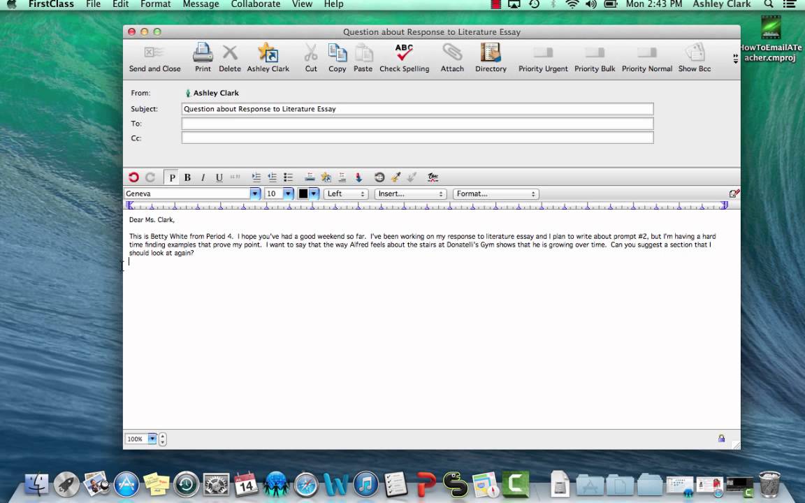Click the lock icon in bottom status bar
This screenshot has width=805, height=503.
click(721, 438)
